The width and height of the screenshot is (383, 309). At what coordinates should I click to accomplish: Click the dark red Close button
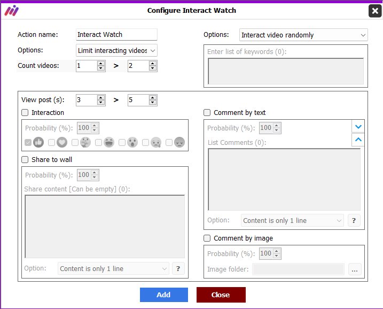pyautogui.click(x=221, y=295)
